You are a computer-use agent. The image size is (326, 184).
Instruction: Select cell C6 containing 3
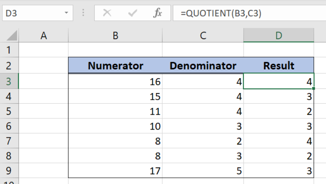pos(203,126)
